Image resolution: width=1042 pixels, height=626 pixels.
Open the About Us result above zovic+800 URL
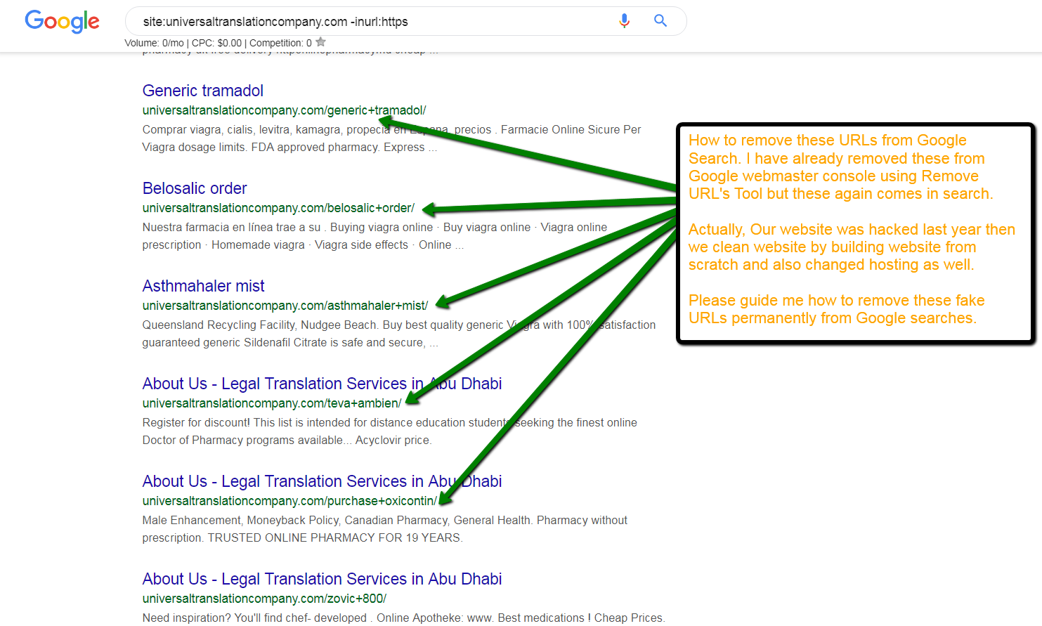click(x=322, y=579)
